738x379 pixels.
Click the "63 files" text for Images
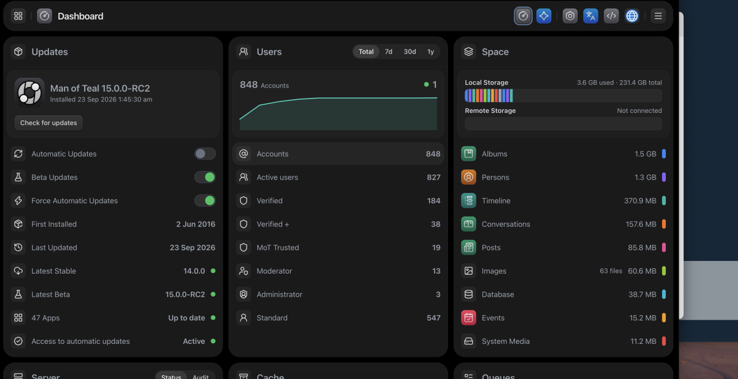tap(611, 271)
